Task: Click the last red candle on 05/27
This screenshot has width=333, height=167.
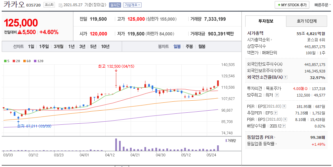Action: click(218, 83)
